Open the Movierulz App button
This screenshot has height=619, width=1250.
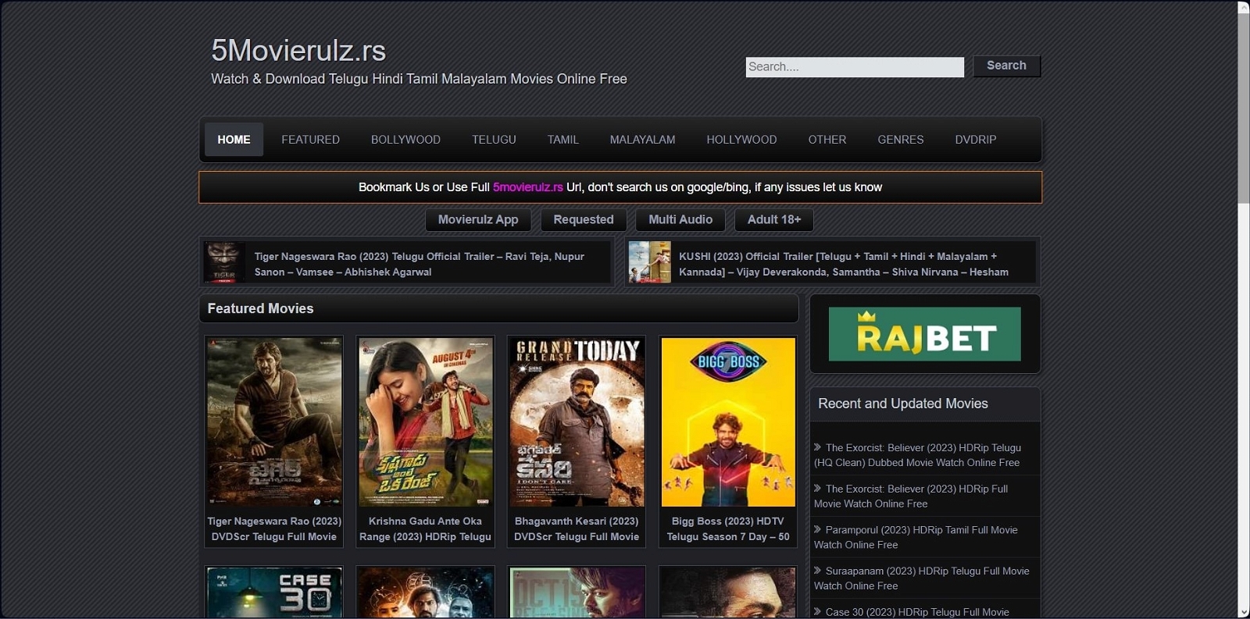478,220
